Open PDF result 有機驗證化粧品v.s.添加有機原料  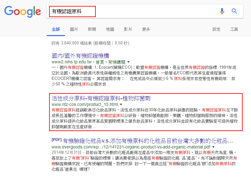[x=148, y=141]
